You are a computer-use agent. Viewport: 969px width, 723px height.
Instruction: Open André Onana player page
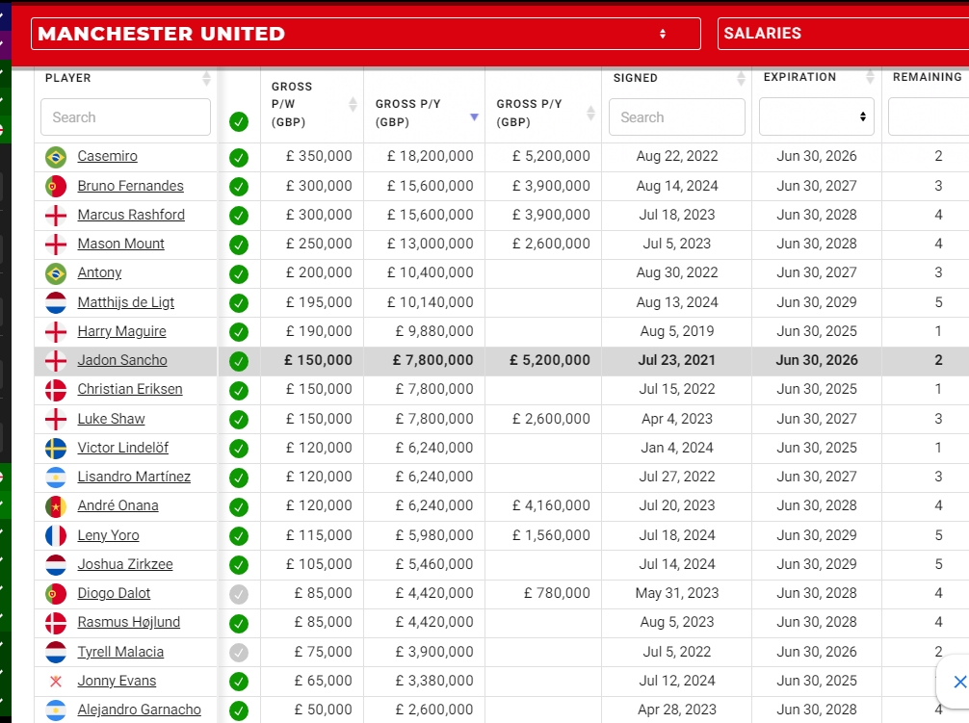(x=118, y=506)
